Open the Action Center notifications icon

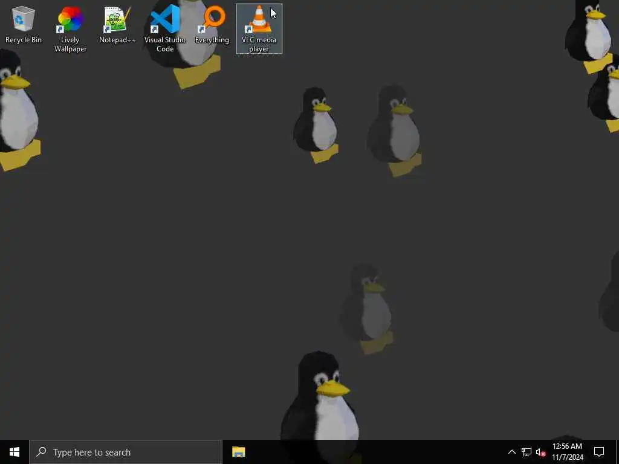(x=599, y=452)
